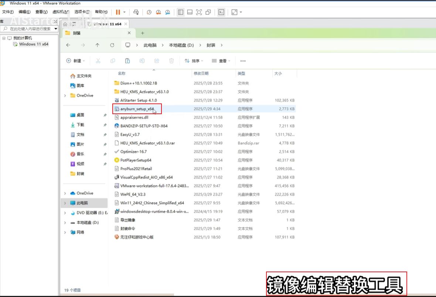Open the VMware console view icon
The image size is (436, 297).
[221, 12]
